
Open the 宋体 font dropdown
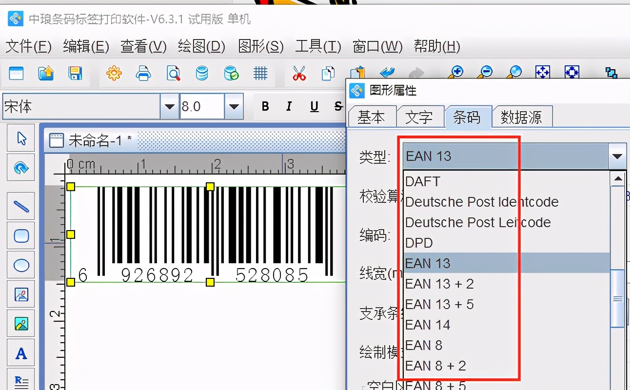[x=169, y=106]
